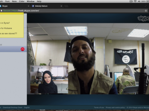This screenshot has width=149, height=111.
Task: Open the Window menu
Action: [31, 1]
